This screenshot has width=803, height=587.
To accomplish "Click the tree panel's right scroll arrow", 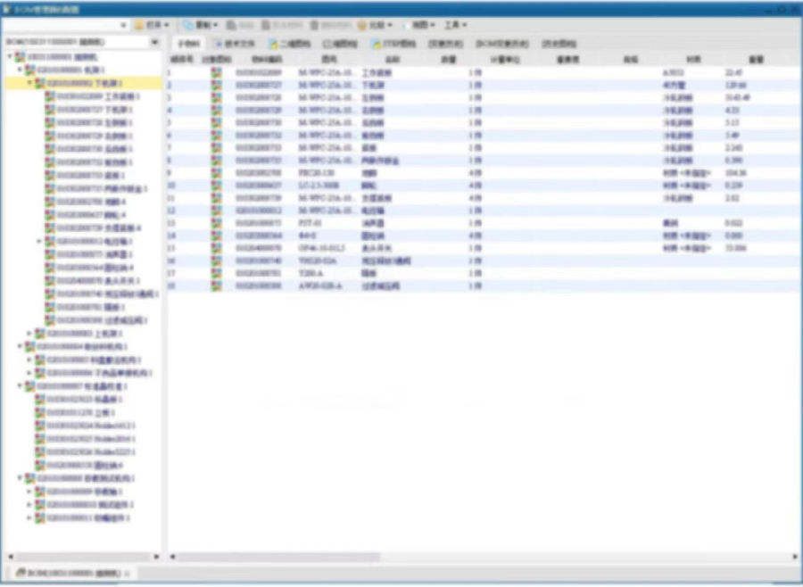I will [x=156, y=557].
